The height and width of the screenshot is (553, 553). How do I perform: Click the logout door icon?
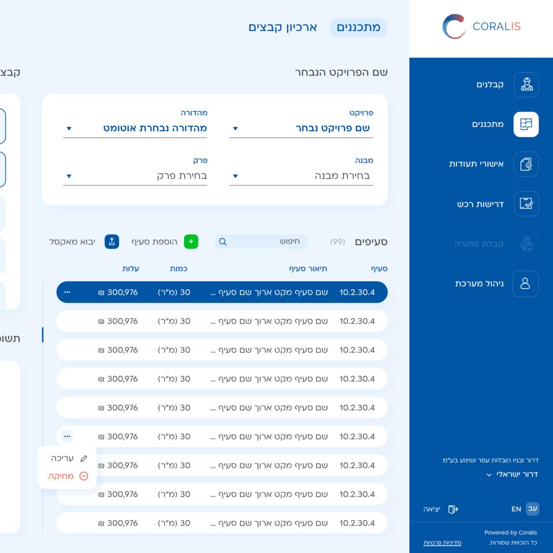point(453,509)
